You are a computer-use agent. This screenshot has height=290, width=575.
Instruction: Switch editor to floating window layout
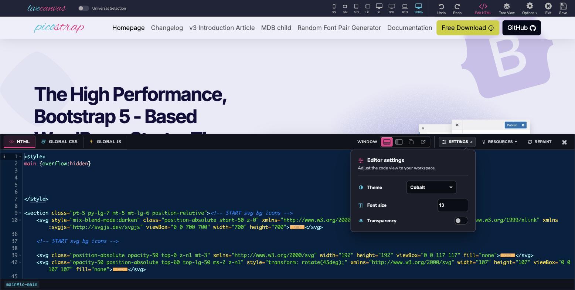[x=411, y=142]
